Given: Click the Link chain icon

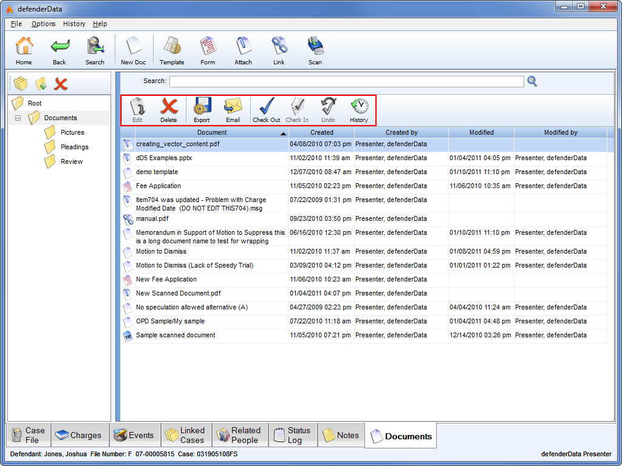Looking at the screenshot, I should (279, 50).
